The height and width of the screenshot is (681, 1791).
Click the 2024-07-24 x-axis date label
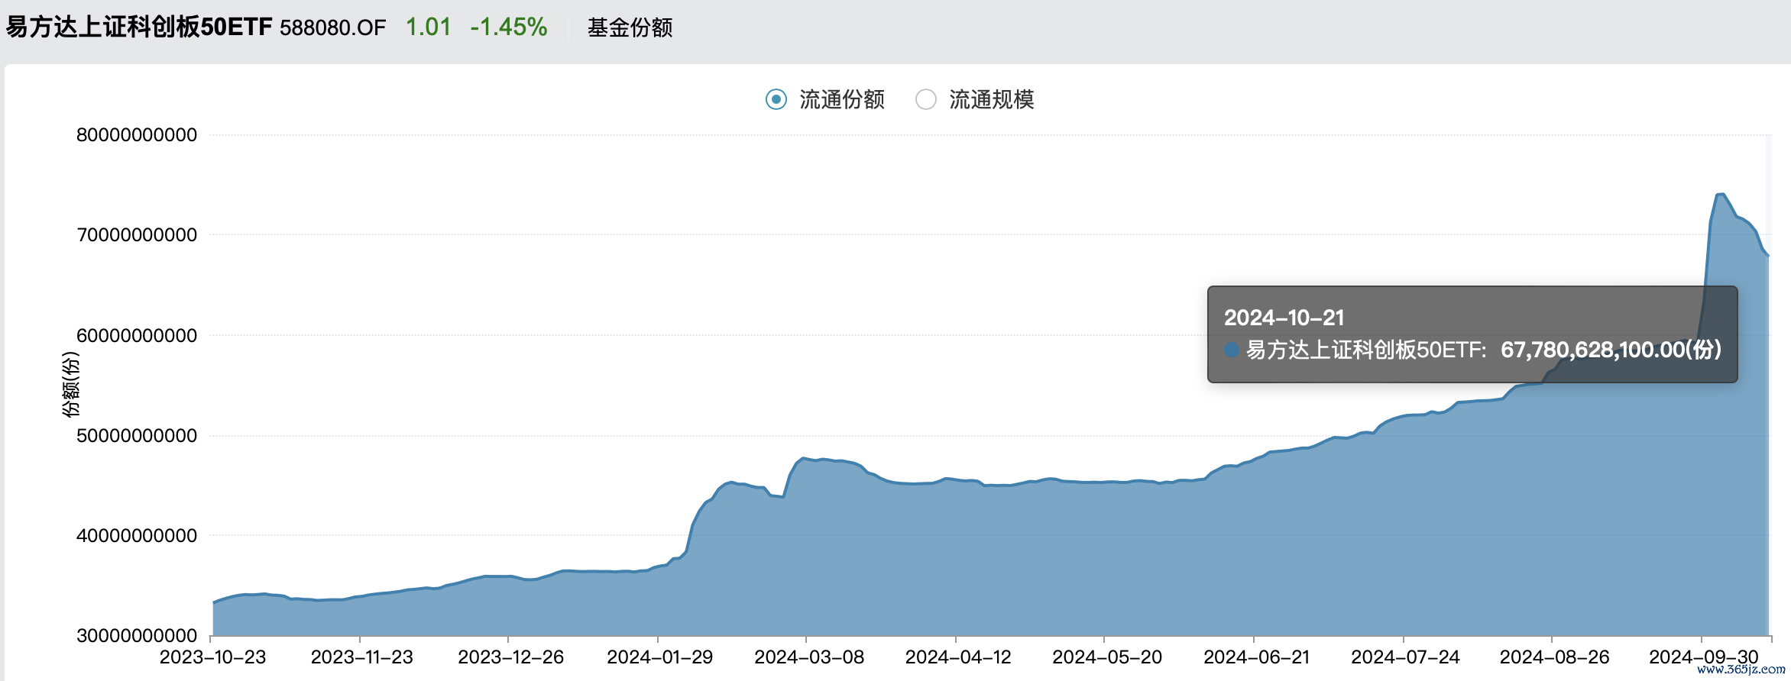pyautogui.click(x=1405, y=657)
